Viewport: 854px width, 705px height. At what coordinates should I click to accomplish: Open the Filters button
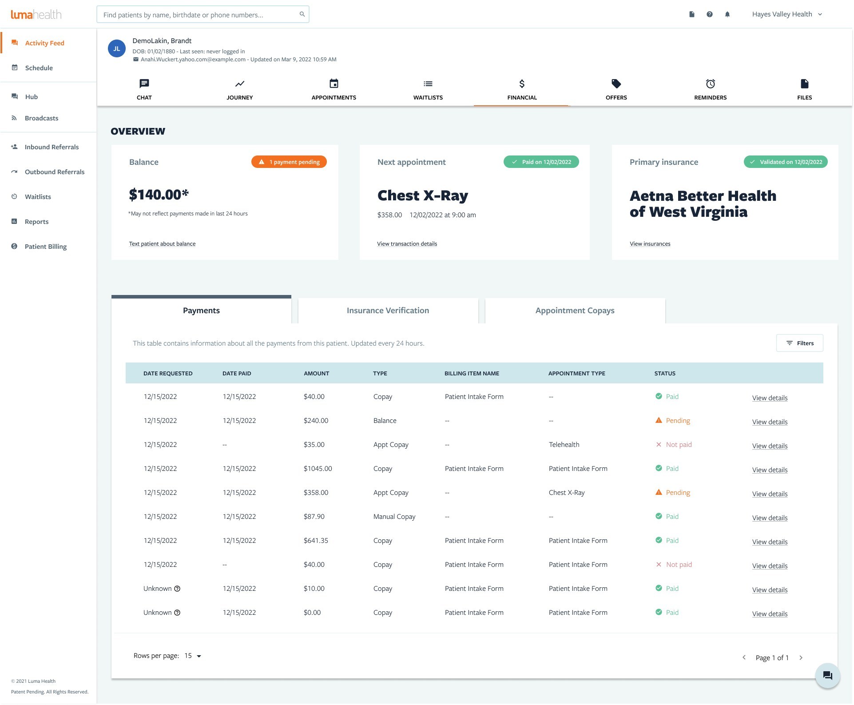(x=799, y=343)
